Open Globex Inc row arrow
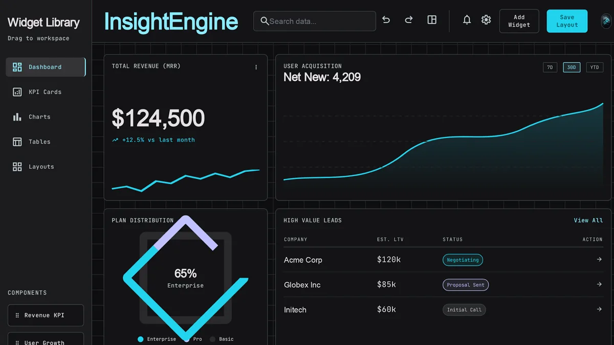 coord(599,284)
